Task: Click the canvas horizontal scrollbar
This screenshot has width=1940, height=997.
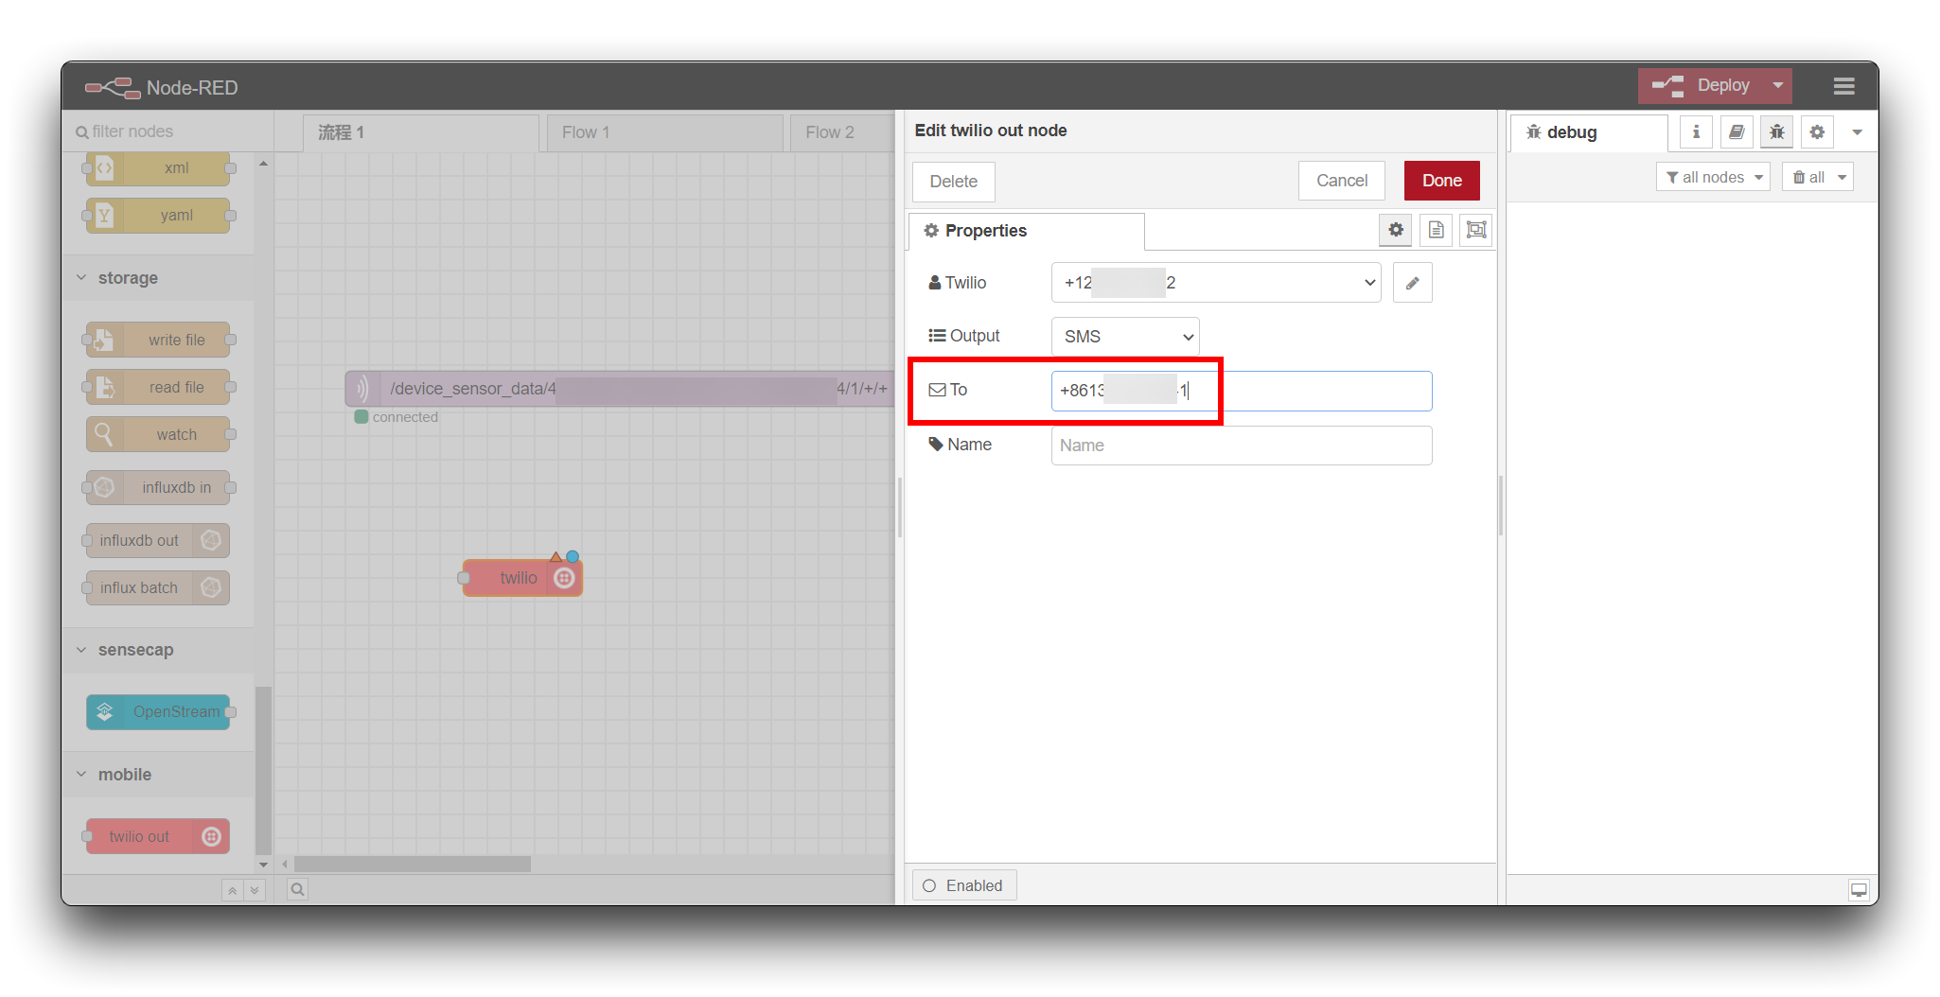Action: (413, 865)
